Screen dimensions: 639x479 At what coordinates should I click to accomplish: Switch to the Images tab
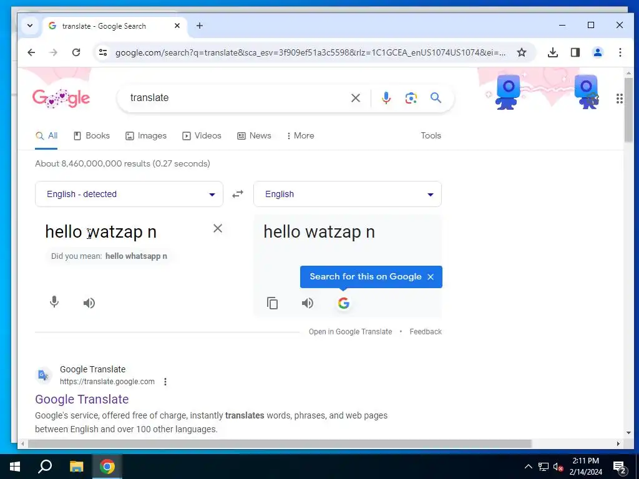146,135
